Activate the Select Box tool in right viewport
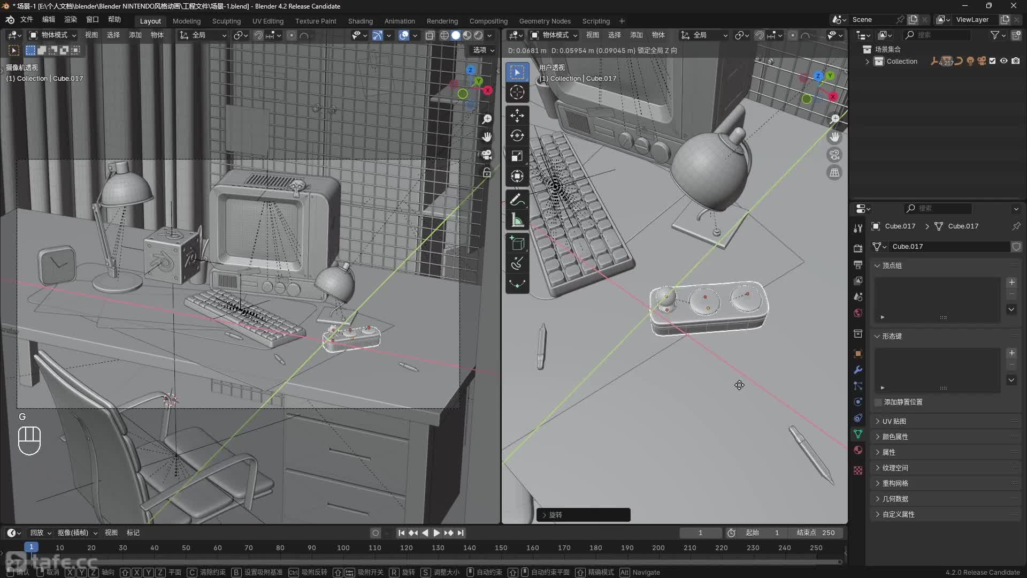 click(x=517, y=72)
